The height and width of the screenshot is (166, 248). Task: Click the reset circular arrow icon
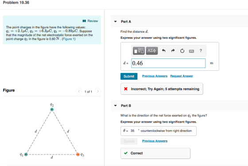(x=182, y=51)
